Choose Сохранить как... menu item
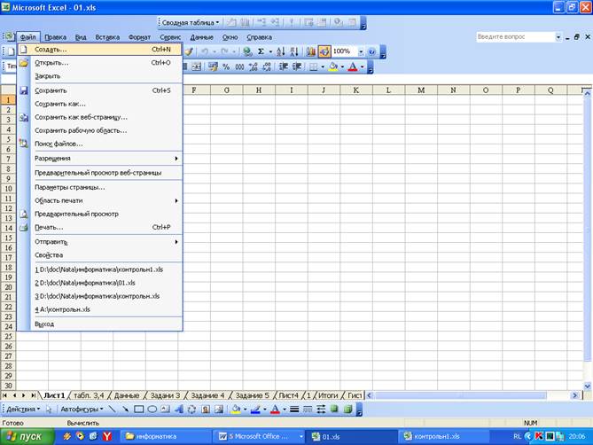 tap(99, 104)
